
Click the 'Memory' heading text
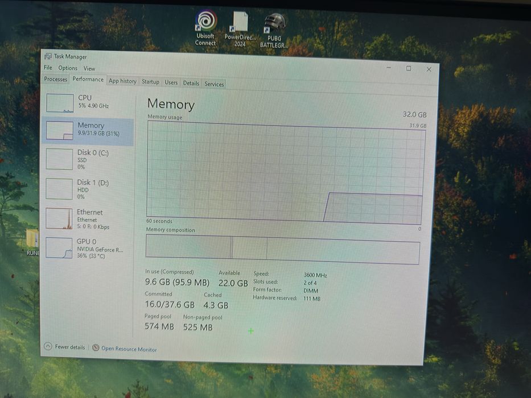171,104
